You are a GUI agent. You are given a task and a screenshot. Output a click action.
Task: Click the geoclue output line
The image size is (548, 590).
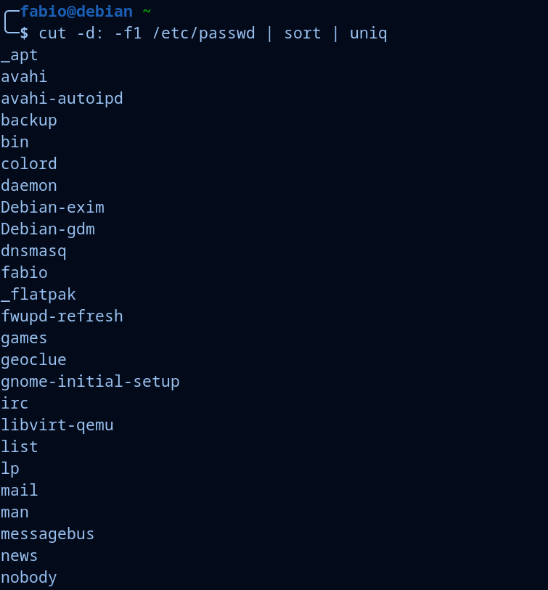[33, 360]
